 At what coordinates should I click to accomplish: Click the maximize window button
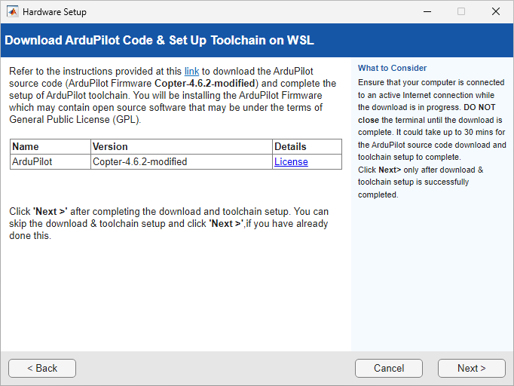[x=461, y=12]
